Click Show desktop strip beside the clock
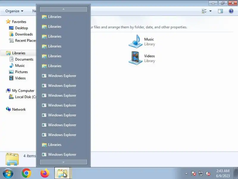 (236, 173)
